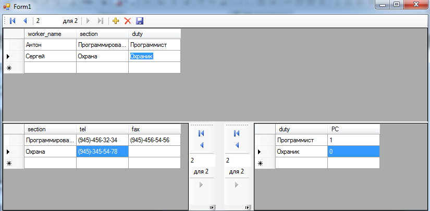Viewport: 430px width, 211px height.
Task: Click position box in right vertical navigator
Action: 238,160
